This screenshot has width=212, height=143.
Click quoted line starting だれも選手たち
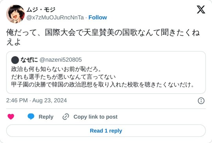[64, 77]
